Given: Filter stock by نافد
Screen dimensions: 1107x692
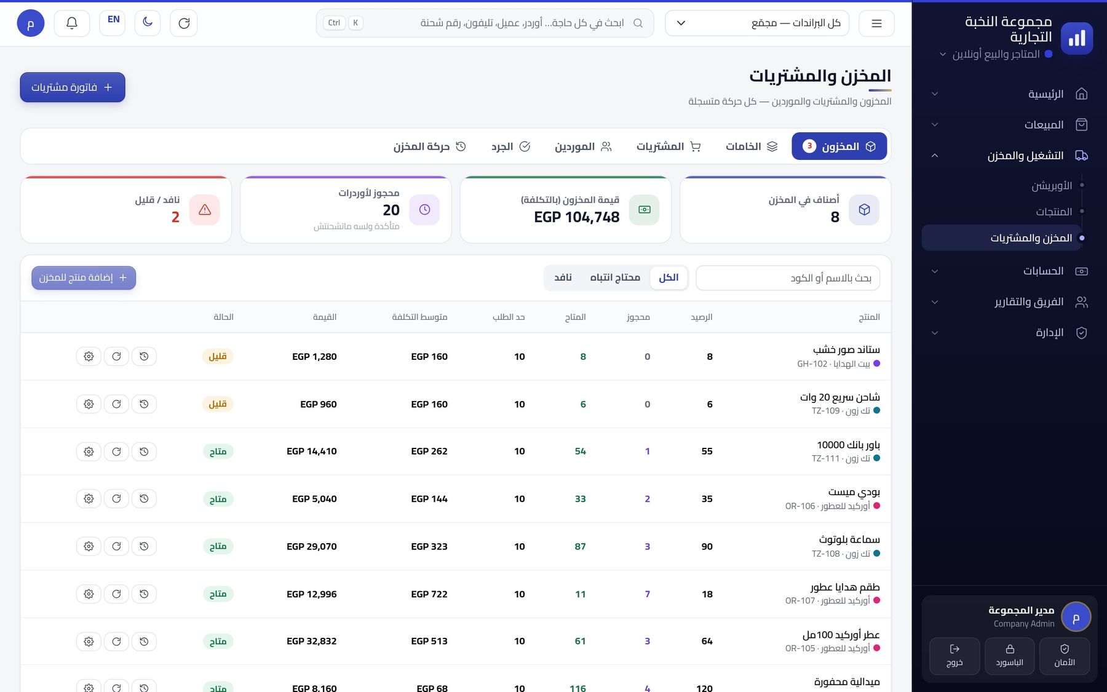Looking at the screenshot, I should click(563, 277).
